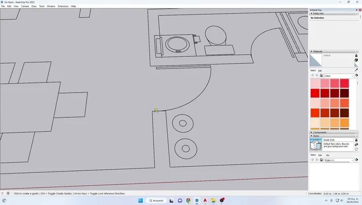Pick the bright orange swatch in fifth row
This screenshot has height=205, width=362.
click(344, 123)
